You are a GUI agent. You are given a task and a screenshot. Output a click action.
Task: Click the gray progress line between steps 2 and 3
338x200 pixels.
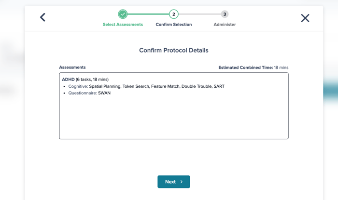pos(200,14)
